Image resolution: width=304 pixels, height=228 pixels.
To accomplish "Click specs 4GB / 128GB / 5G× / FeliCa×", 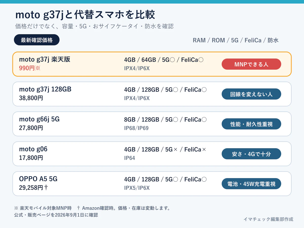I will tap(165, 149).
